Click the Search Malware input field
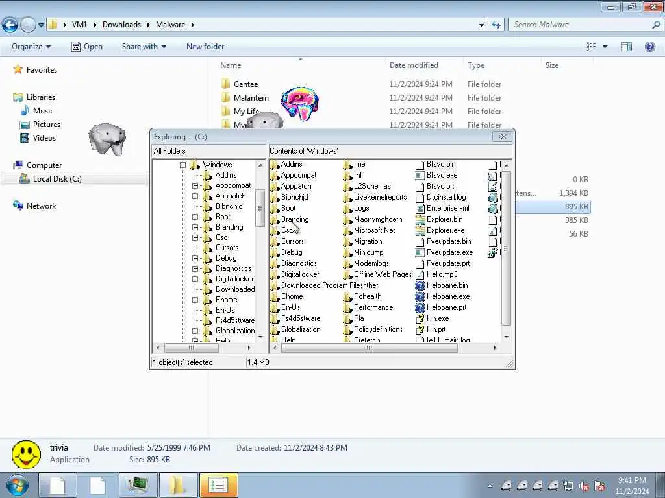Viewport: 665px width, 498px height. tap(585, 25)
